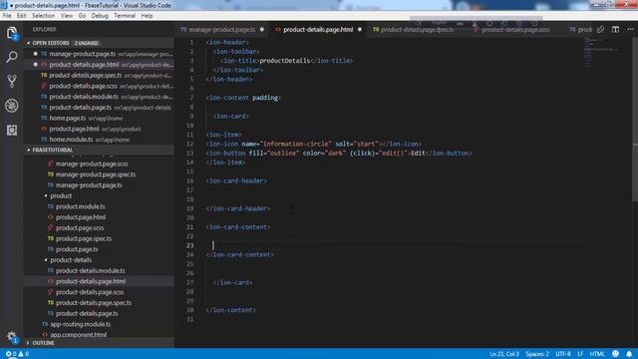This screenshot has width=638, height=359.
Task: Open the split editor icon in tab bar
Action: point(615,29)
